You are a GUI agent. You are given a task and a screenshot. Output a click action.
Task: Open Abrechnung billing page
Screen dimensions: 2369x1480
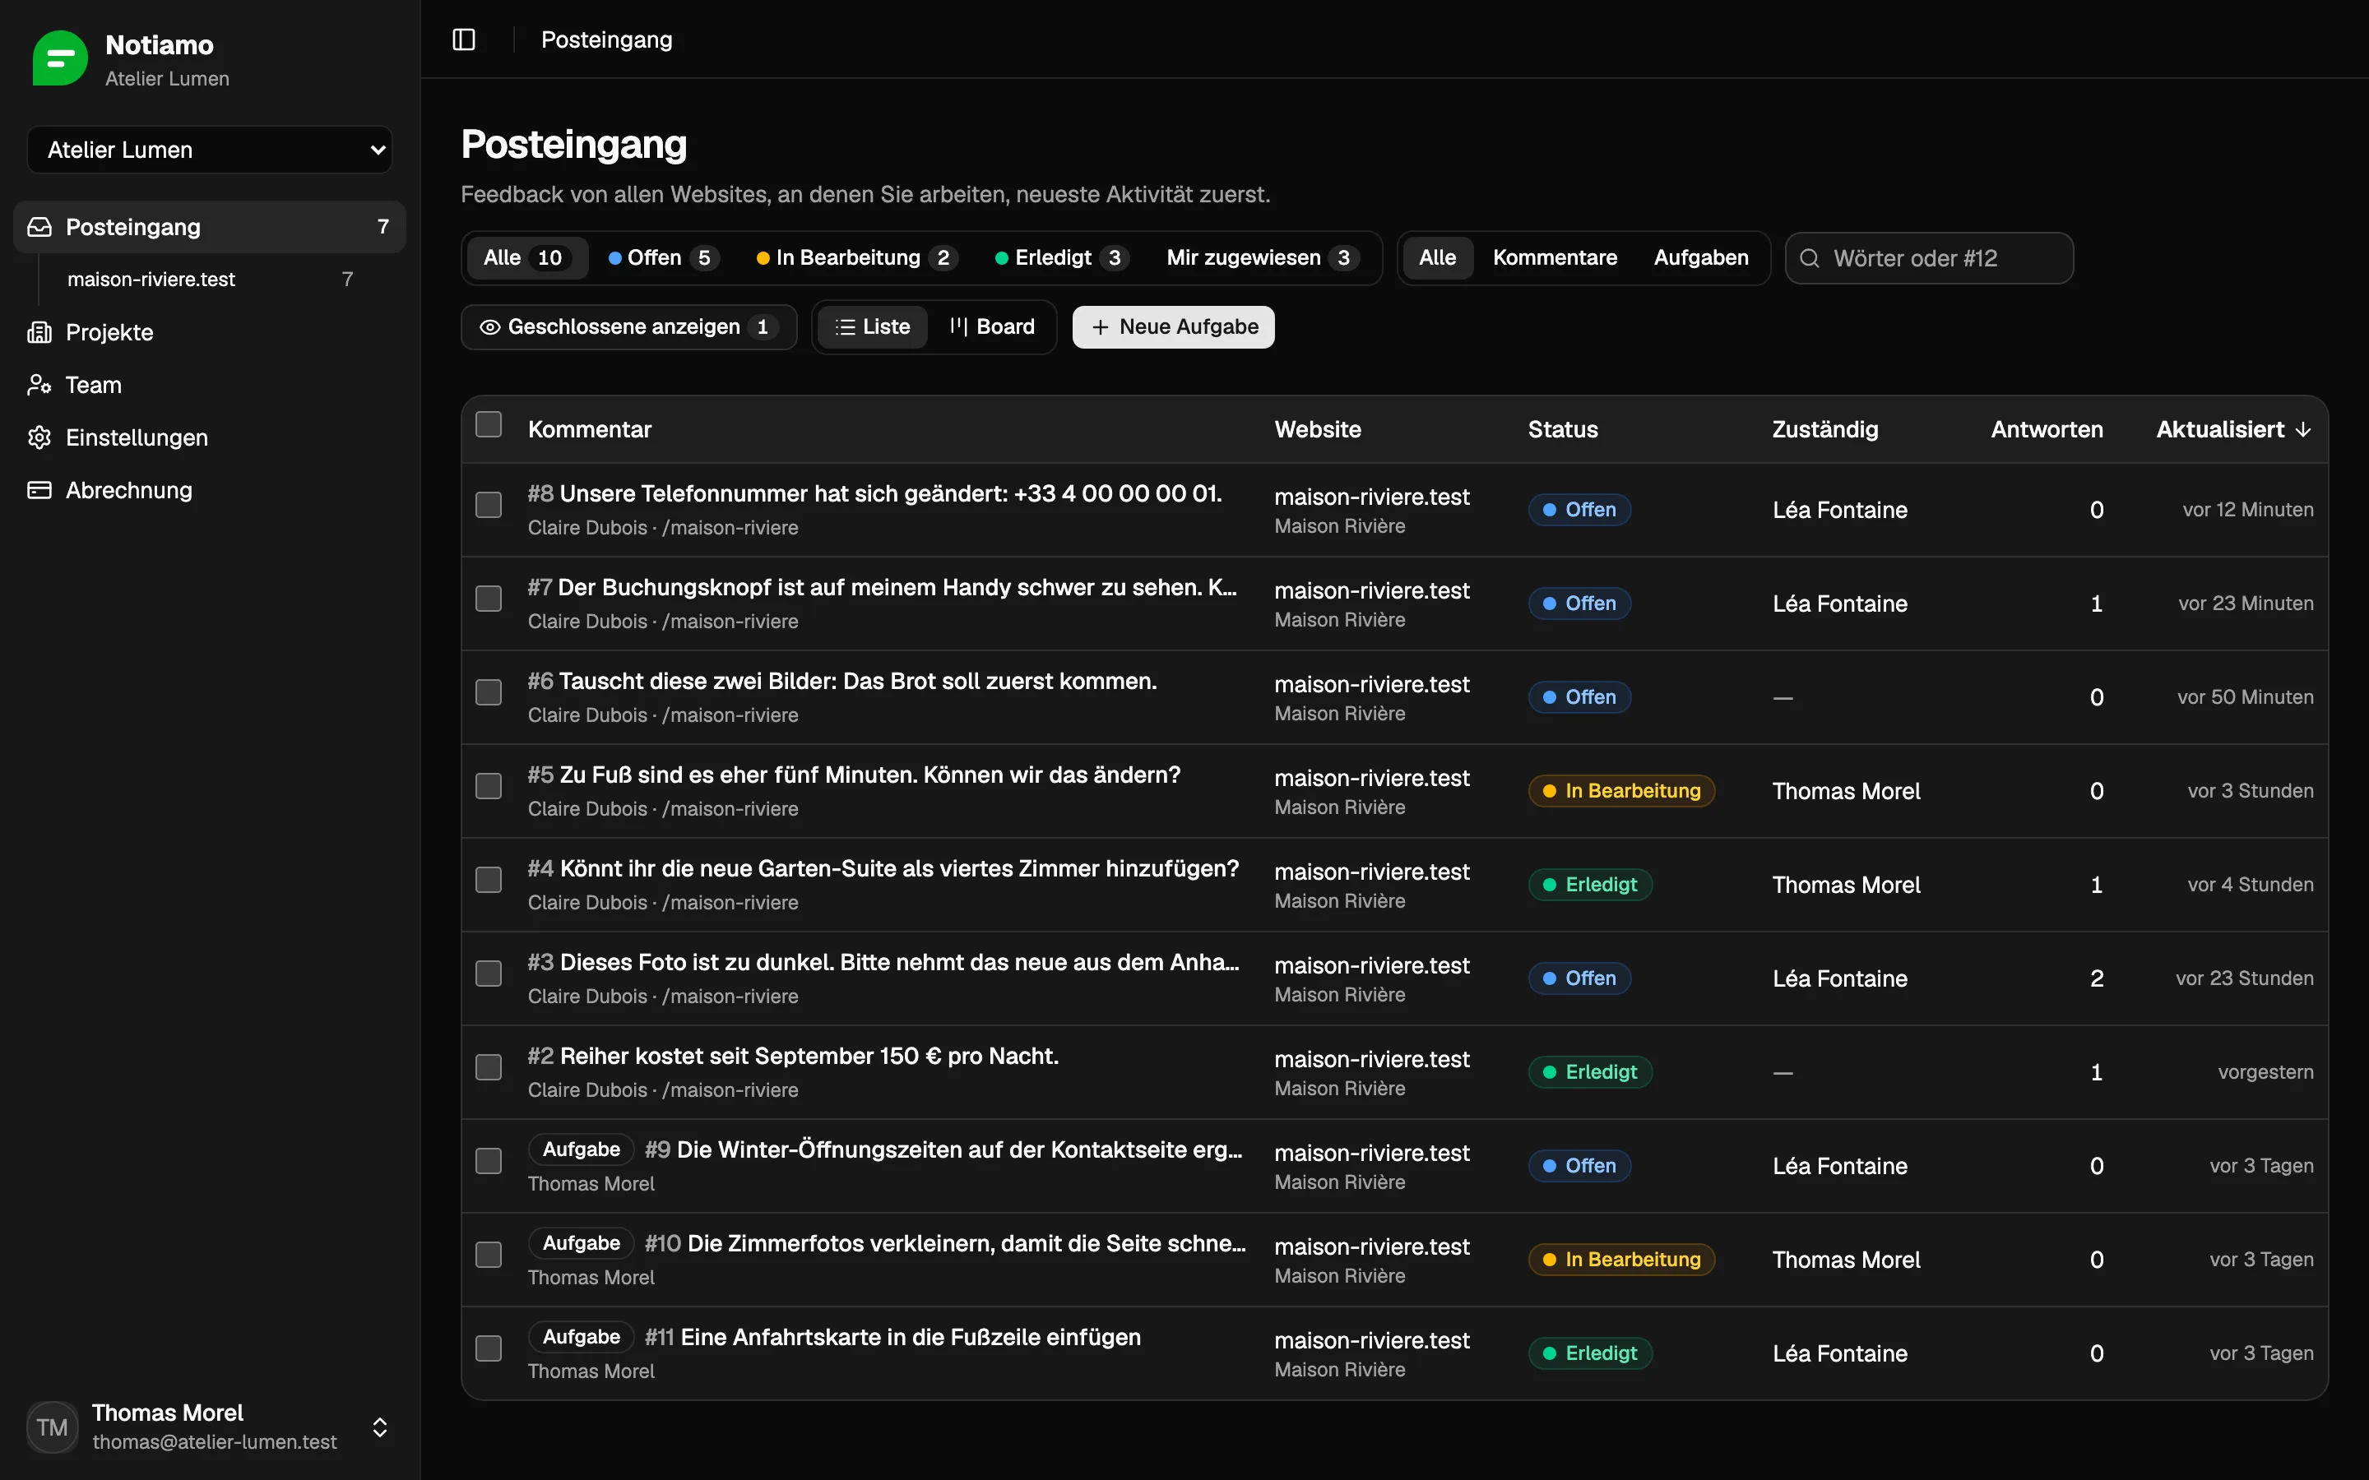210,490
